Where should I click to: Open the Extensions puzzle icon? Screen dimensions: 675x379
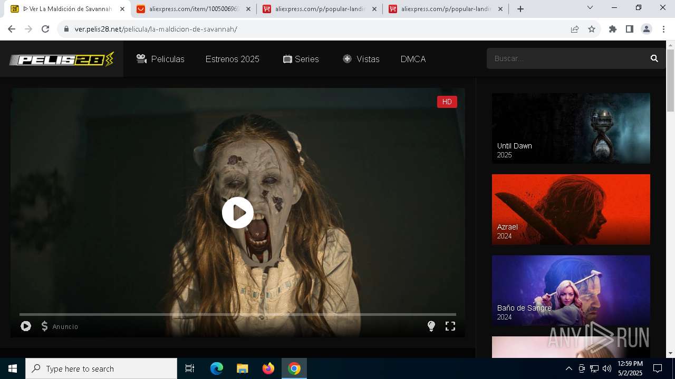pyautogui.click(x=613, y=29)
